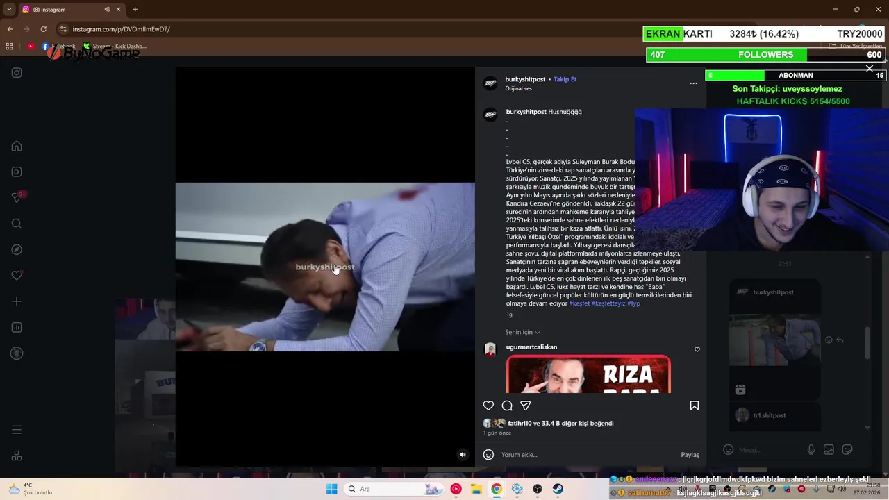Share the post with paper-plane icon
The width and height of the screenshot is (889, 500).
coord(526,406)
